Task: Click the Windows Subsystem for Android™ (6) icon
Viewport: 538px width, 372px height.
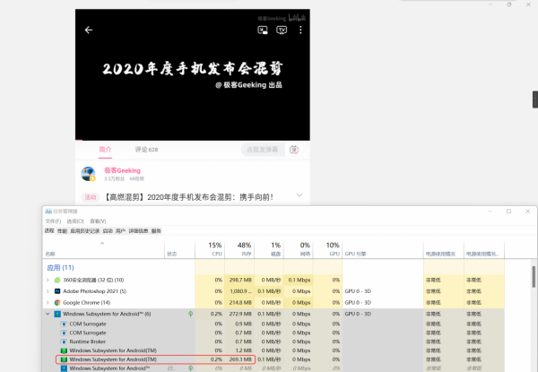Action: click(57, 314)
